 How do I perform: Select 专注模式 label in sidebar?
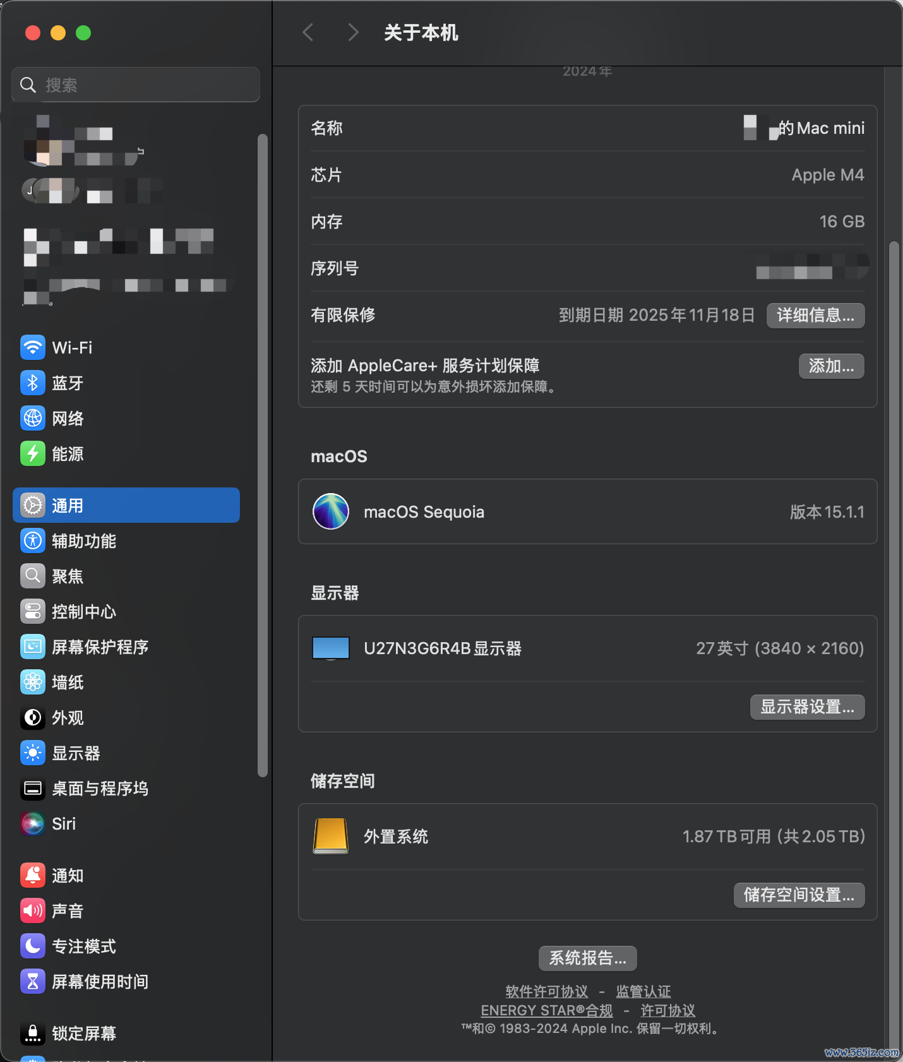pyautogui.click(x=84, y=946)
